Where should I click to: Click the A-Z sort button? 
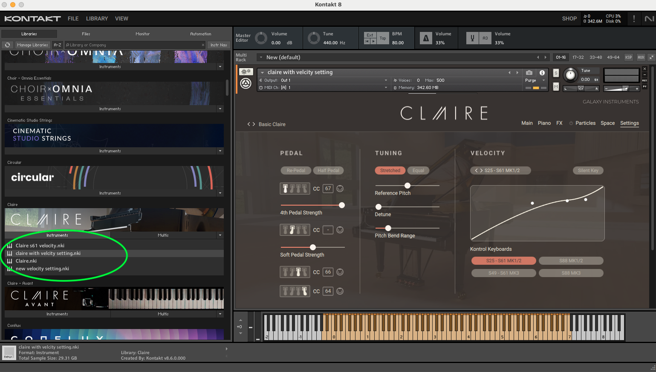(x=57, y=45)
